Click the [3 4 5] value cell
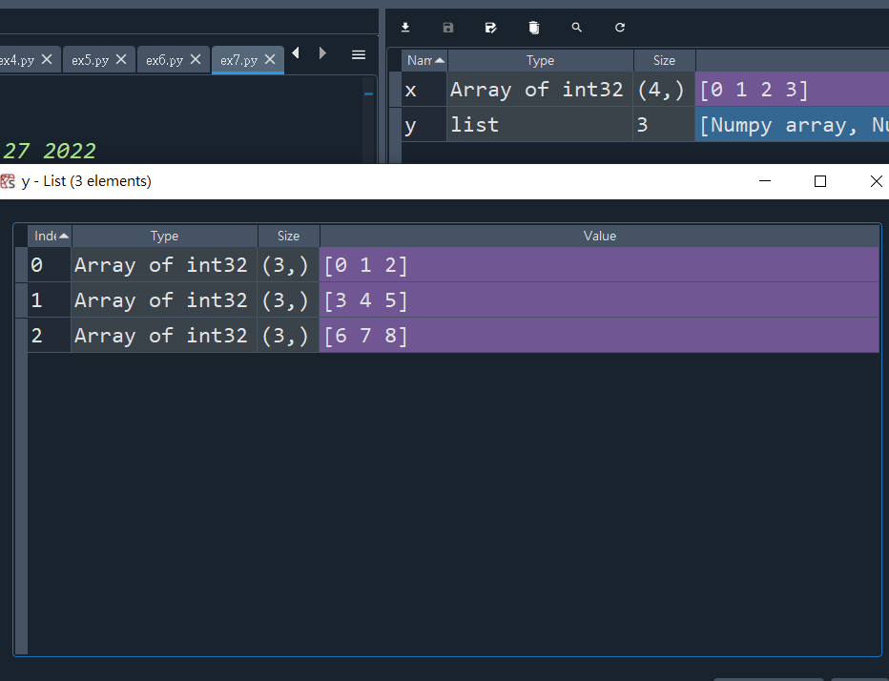889x681 pixels. (599, 299)
